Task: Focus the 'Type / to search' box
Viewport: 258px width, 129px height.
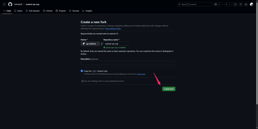Action: (195, 4)
